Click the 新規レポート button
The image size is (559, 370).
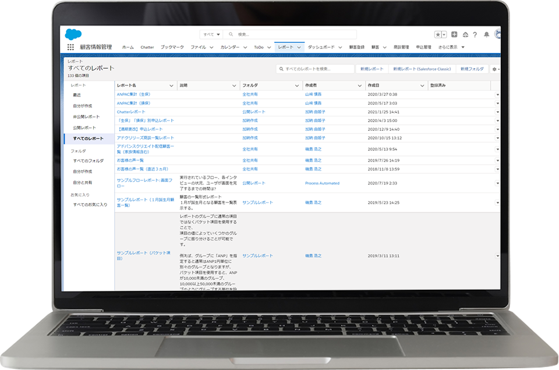[x=372, y=69]
